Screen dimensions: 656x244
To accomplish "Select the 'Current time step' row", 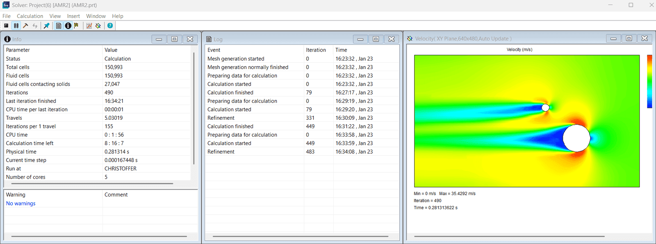I will click(97, 160).
